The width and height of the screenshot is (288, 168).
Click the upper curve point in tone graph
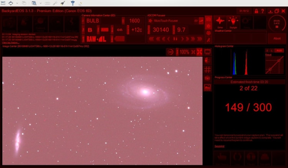[x=279, y=60]
